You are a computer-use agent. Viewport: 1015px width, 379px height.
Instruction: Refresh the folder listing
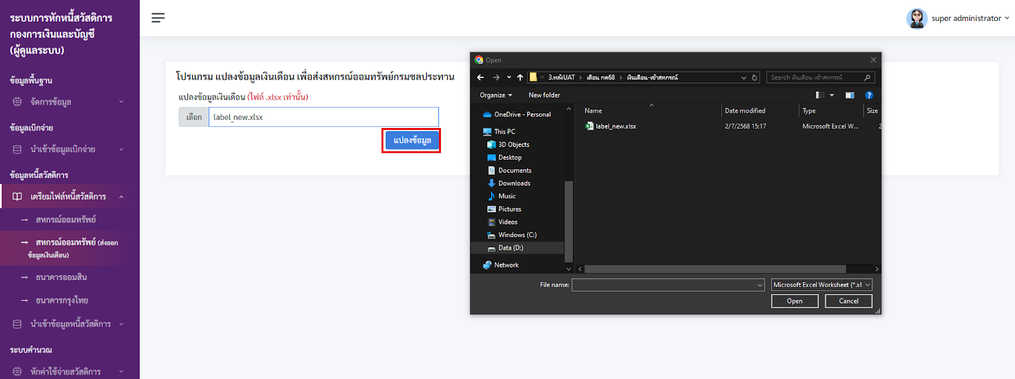tap(754, 77)
